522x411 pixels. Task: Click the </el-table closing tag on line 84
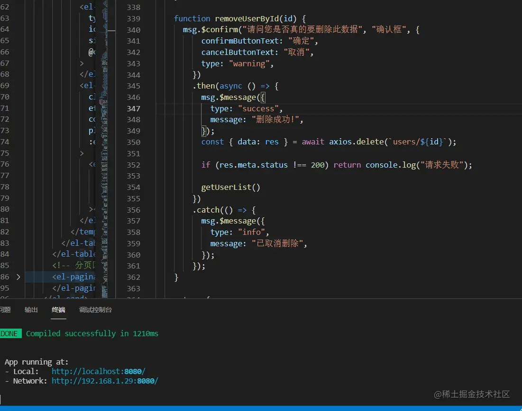pyautogui.click(x=73, y=254)
